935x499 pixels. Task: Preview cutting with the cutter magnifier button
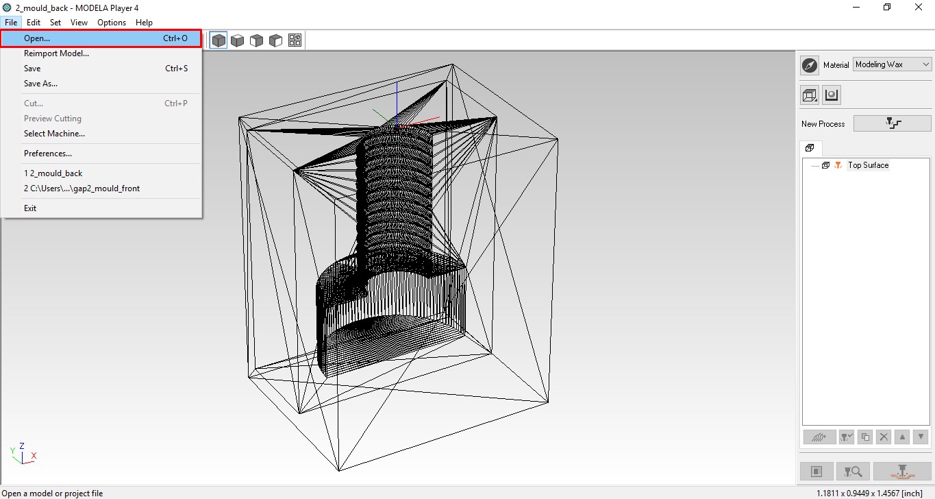(853, 472)
